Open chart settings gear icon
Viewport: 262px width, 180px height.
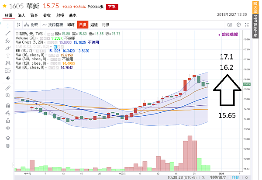239,25
